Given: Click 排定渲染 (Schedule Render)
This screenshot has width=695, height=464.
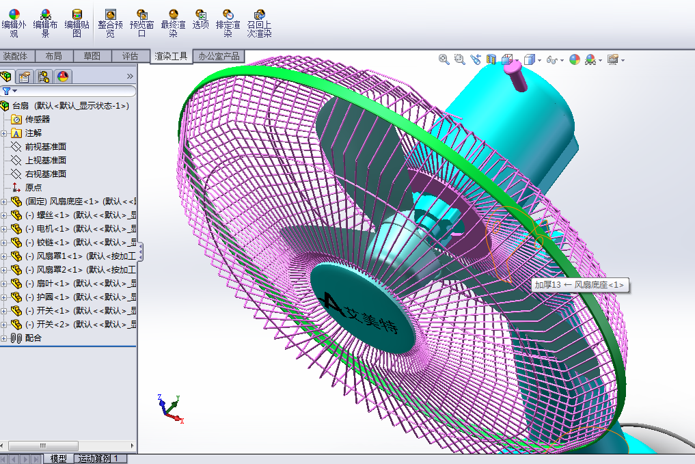Looking at the screenshot, I should tap(228, 23).
